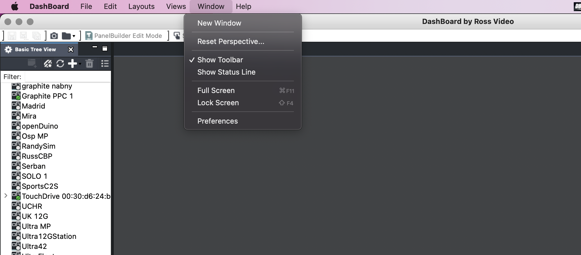Click the refresh icon in tree view toolbar
581x255 pixels.
(60, 64)
